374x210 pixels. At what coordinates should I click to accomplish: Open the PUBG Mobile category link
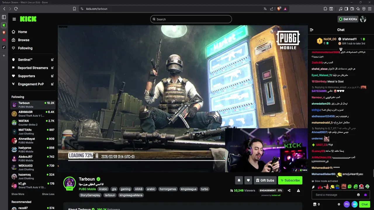[87, 189]
